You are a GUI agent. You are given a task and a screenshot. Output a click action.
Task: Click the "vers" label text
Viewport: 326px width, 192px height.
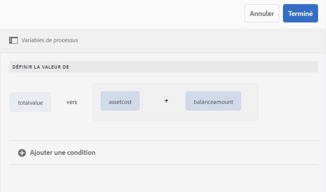(x=72, y=103)
